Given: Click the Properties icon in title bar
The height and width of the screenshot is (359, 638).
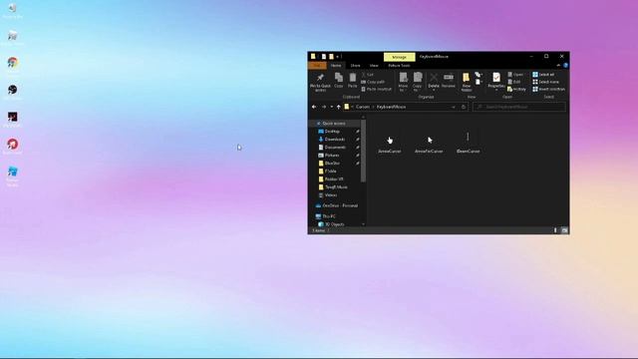Looking at the screenshot, I should tap(323, 57).
